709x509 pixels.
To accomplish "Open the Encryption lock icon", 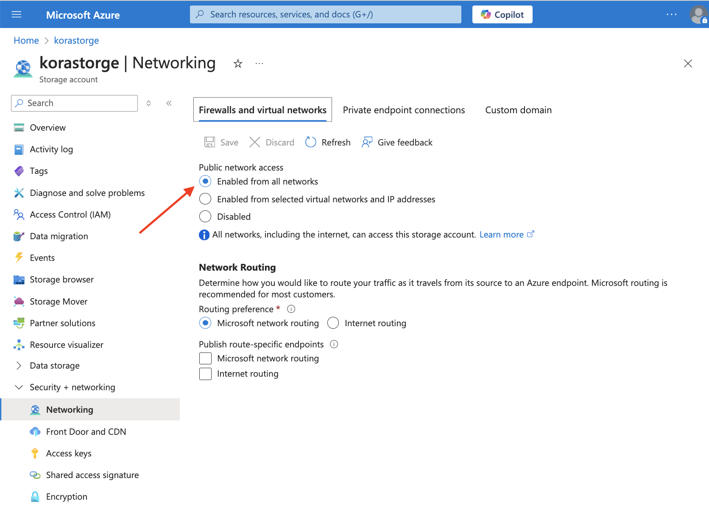I will click(35, 497).
